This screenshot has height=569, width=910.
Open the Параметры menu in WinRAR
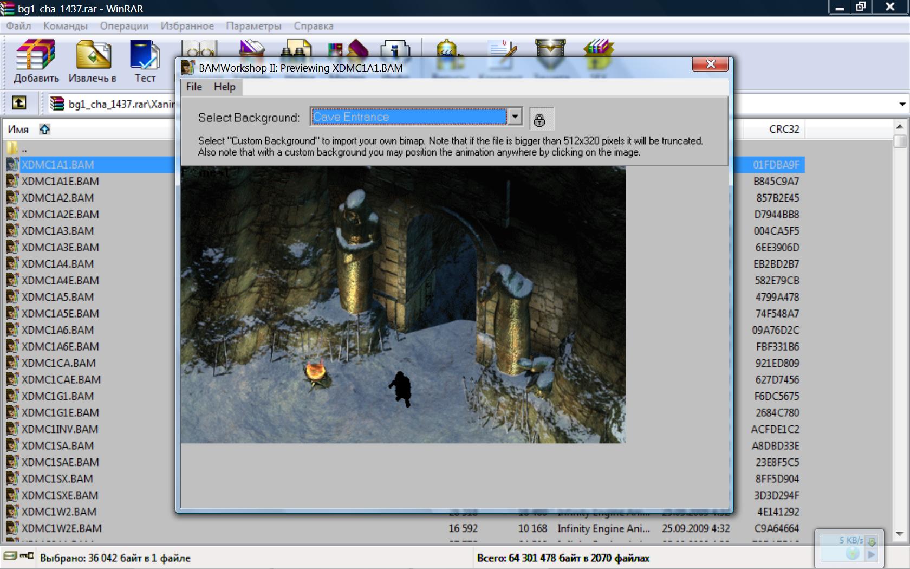[x=253, y=26]
